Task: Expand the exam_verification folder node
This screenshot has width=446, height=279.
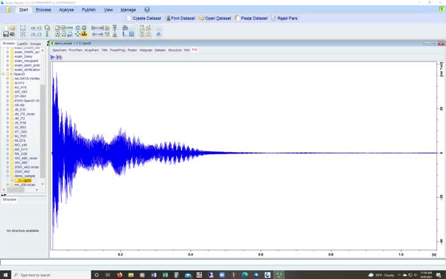Action: click(x=8, y=69)
